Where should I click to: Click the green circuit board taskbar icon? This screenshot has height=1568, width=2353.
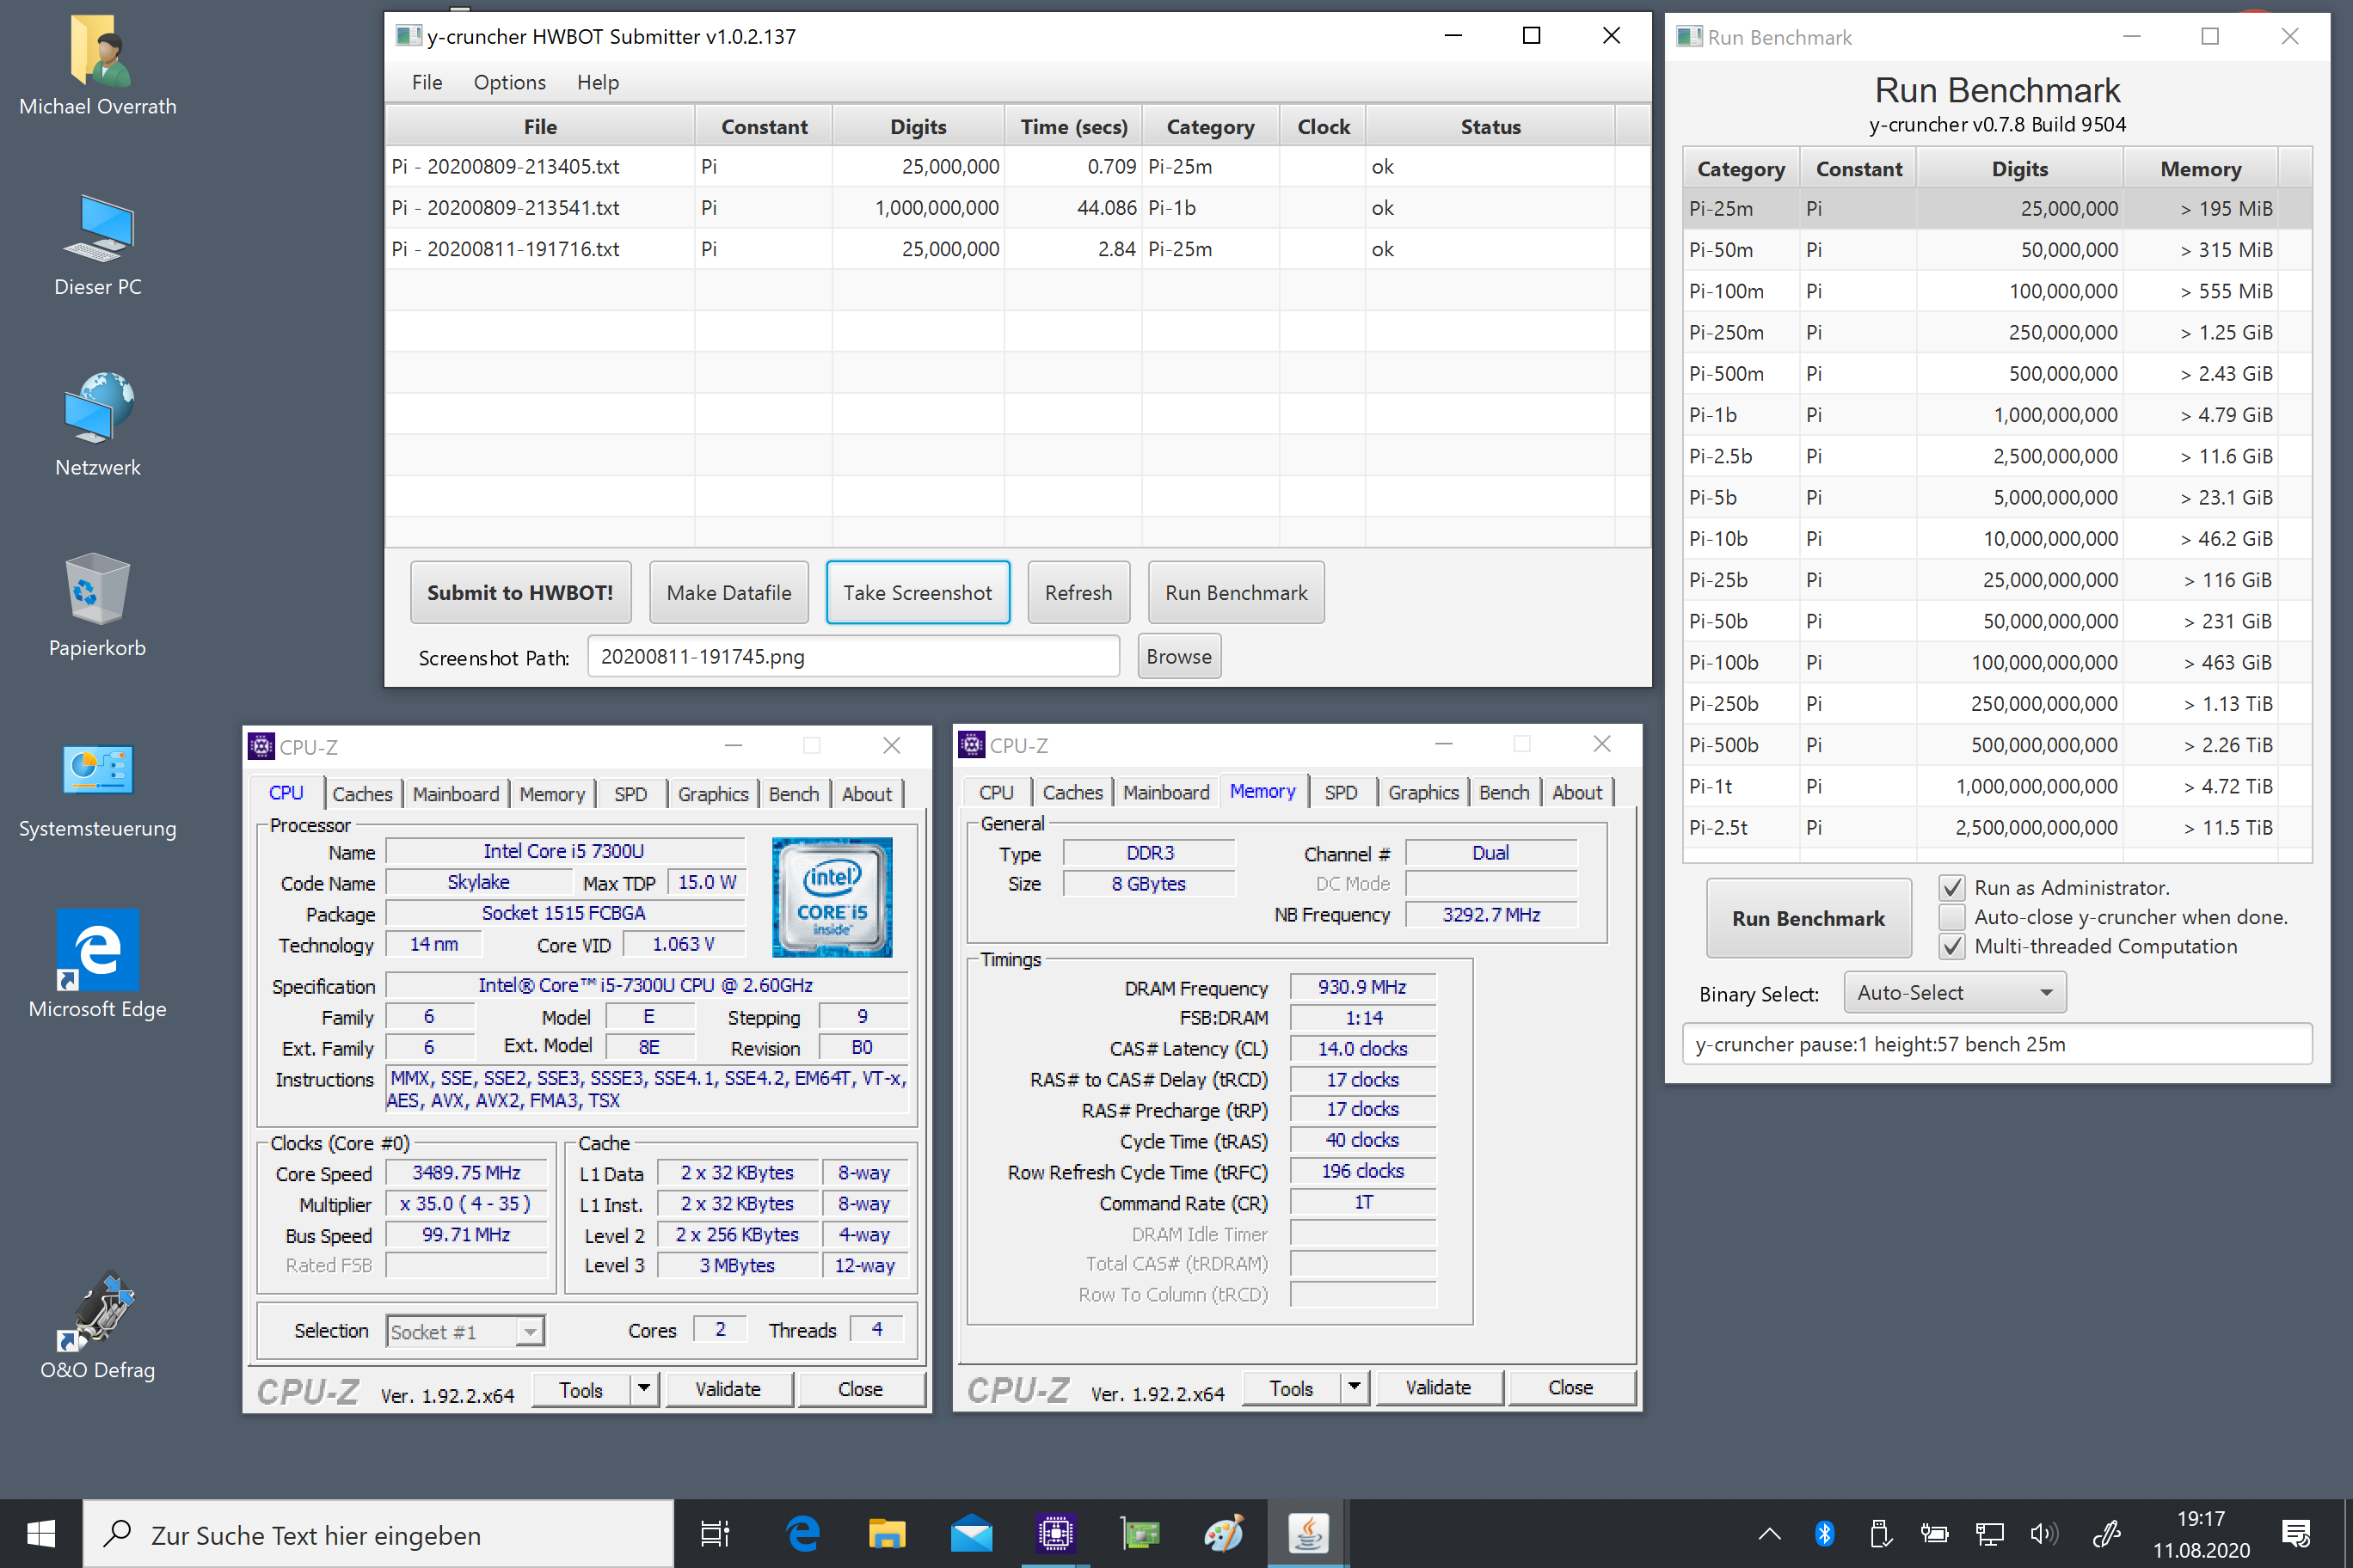pyautogui.click(x=1140, y=1534)
